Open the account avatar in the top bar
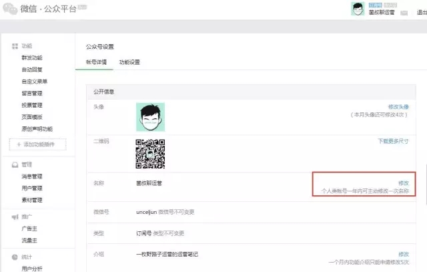427x272 pixels. pyautogui.click(x=358, y=9)
